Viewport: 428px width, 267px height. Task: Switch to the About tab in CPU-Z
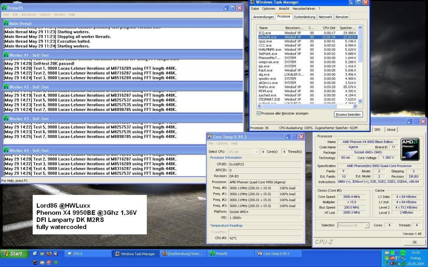(391, 130)
